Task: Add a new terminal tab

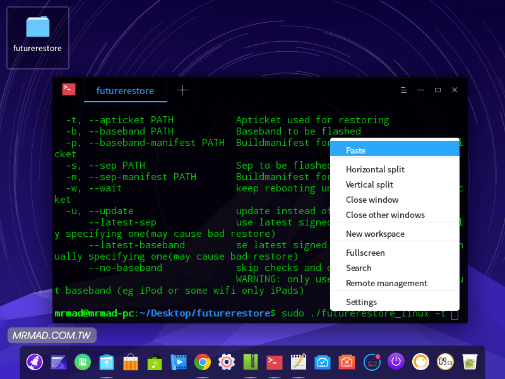Action: pyautogui.click(x=182, y=90)
